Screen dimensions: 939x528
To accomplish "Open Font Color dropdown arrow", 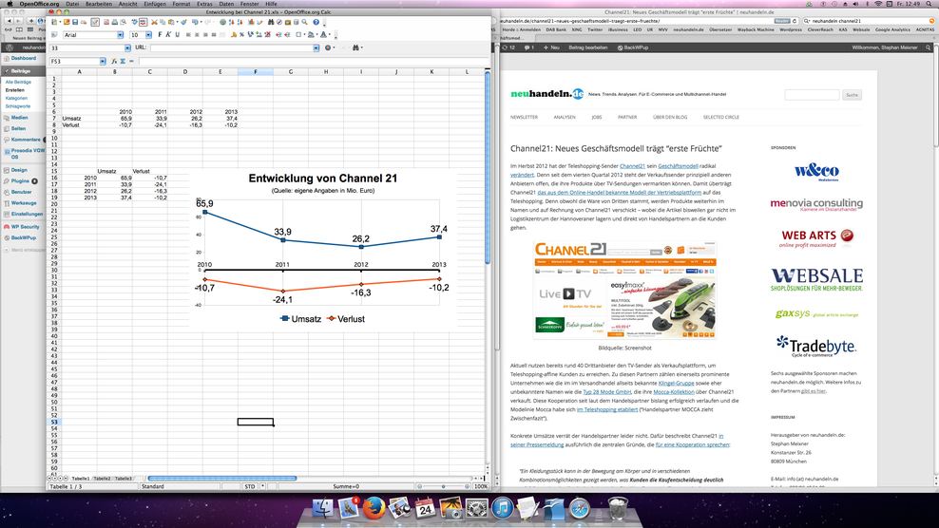I will coord(330,35).
